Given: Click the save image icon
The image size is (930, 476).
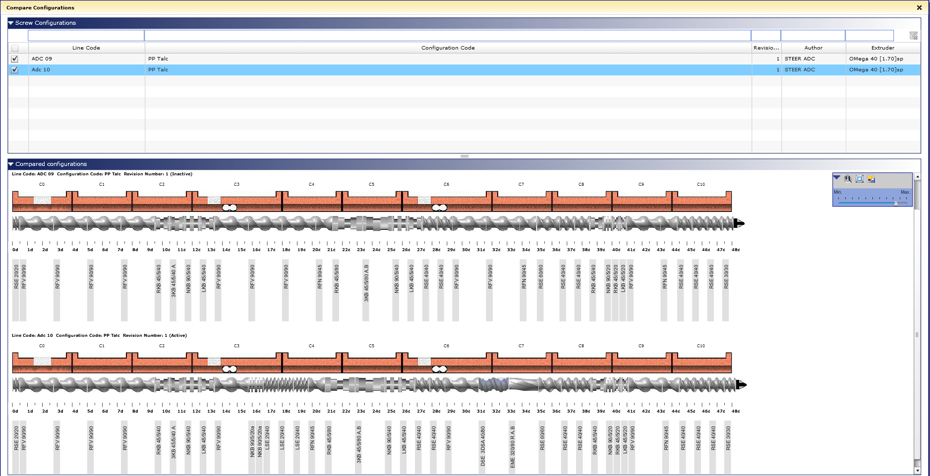Looking at the screenshot, I should pyautogui.click(x=871, y=179).
